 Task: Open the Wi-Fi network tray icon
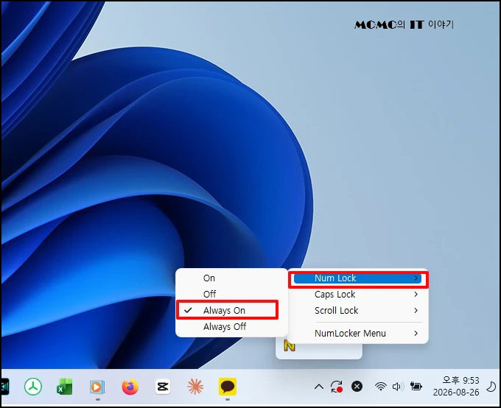pyautogui.click(x=381, y=387)
